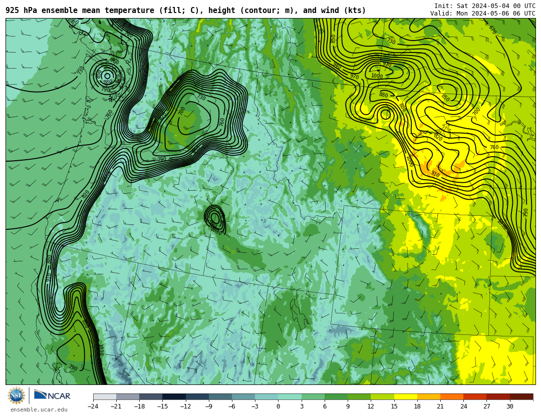Click the 3 to 6 colorbar swatch
Screen dimensions: 541x416
pos(313,396)
